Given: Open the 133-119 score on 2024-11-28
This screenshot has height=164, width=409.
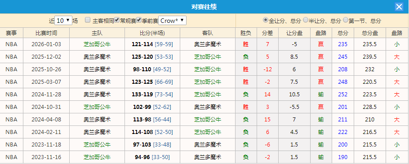Looking at the screenshot, I should coord(142,95).
